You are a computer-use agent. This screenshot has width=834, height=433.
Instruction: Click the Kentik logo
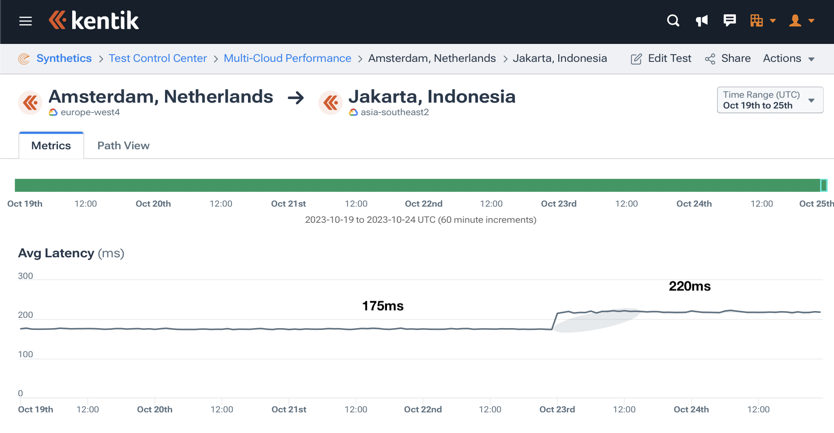94,21
